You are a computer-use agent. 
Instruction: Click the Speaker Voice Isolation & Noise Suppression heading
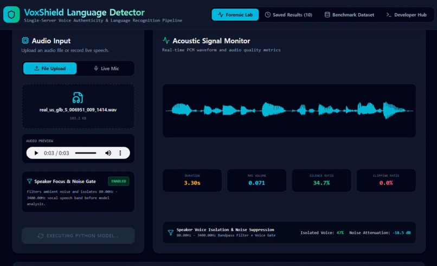coord(225,230)
